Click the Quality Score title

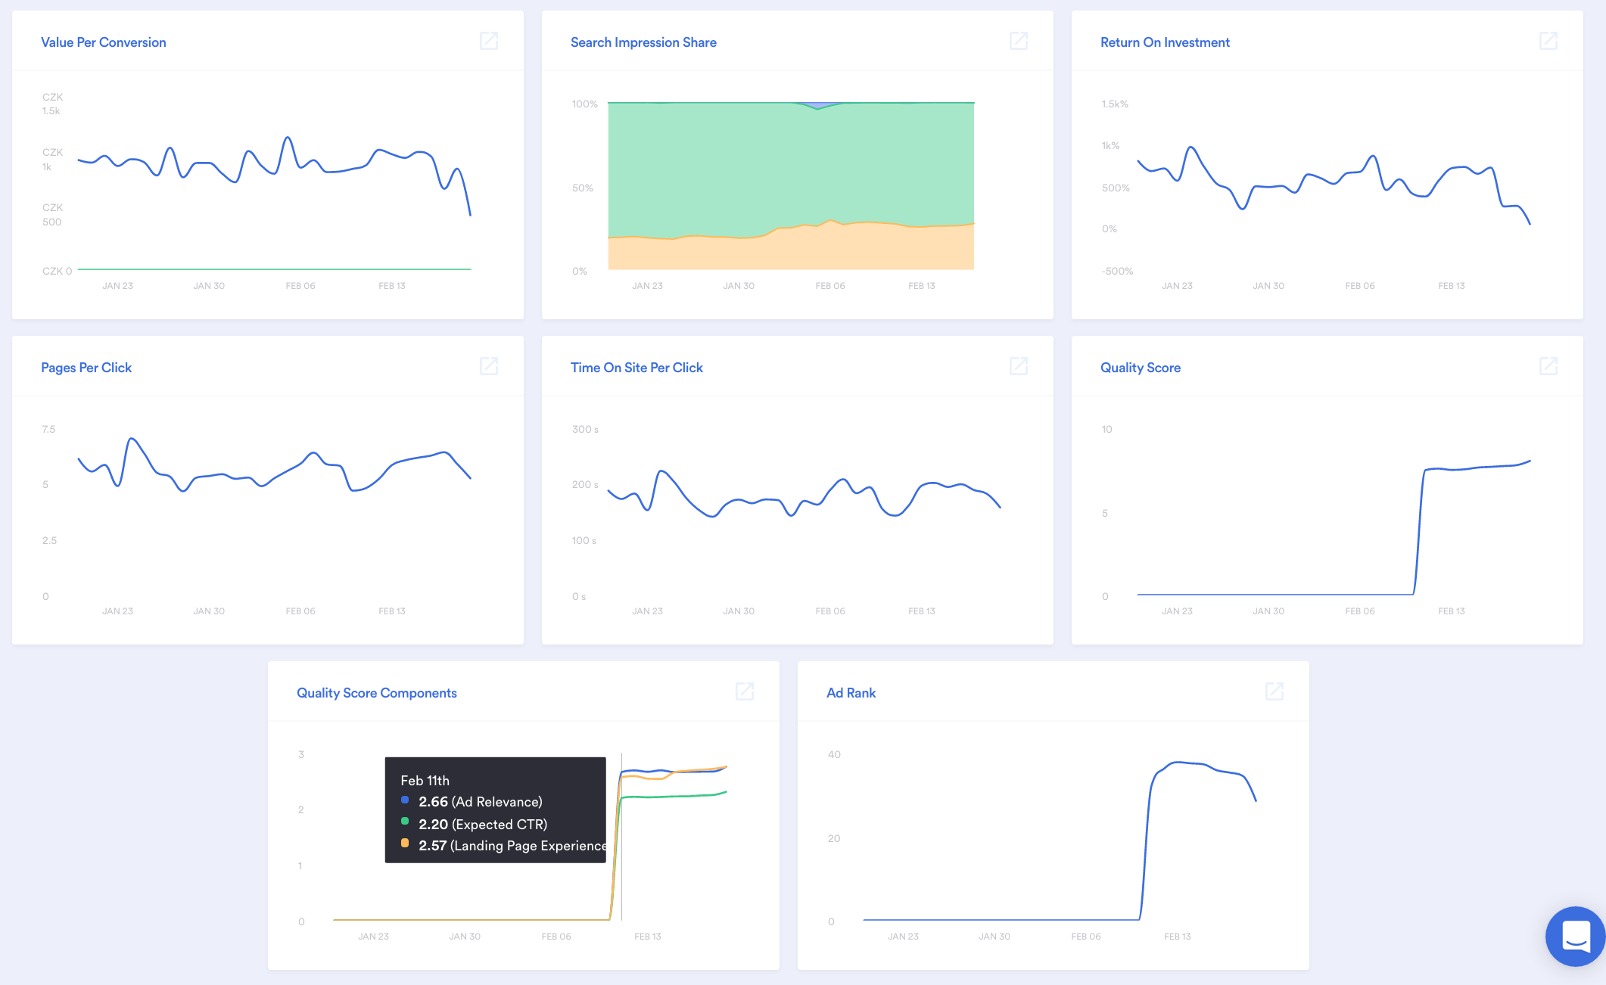[x=1141, y=368]
